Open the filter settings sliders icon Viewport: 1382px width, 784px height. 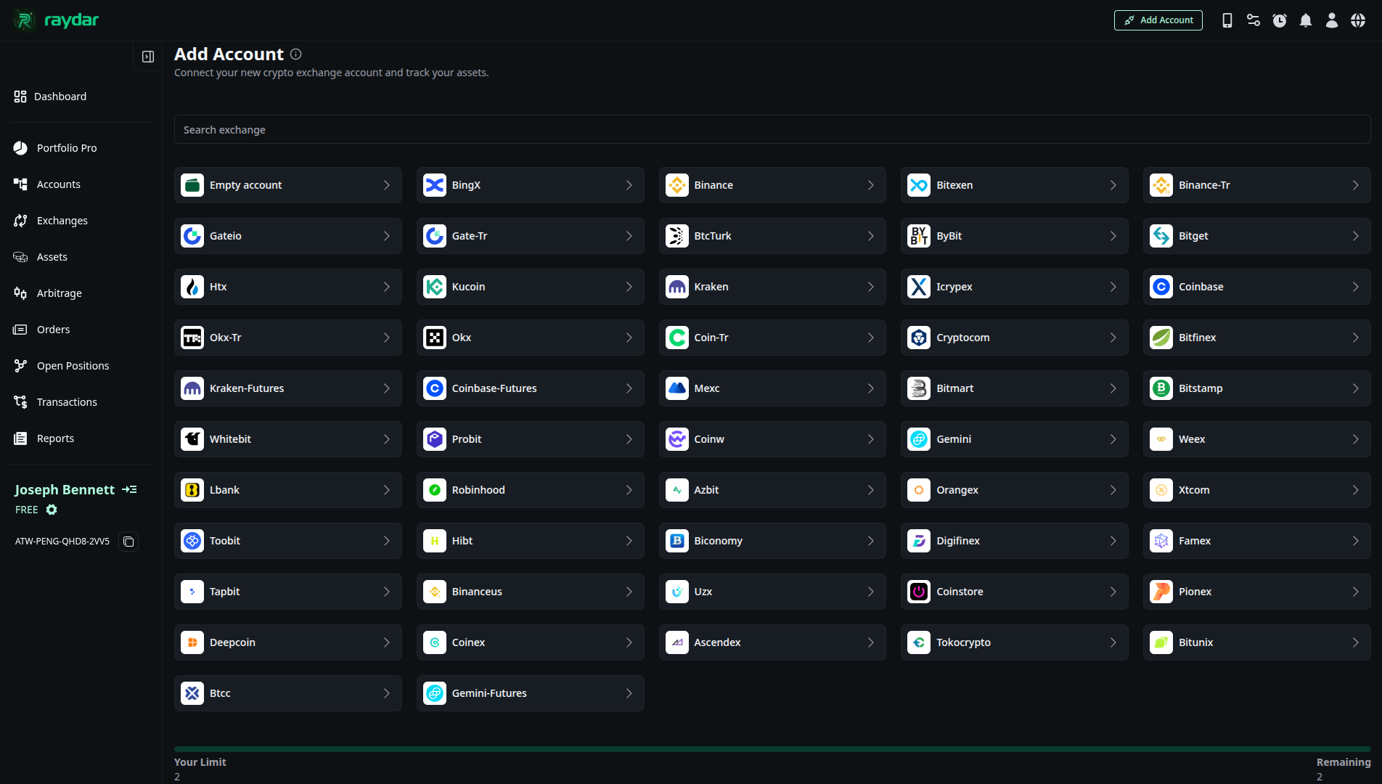[1254, 20]
